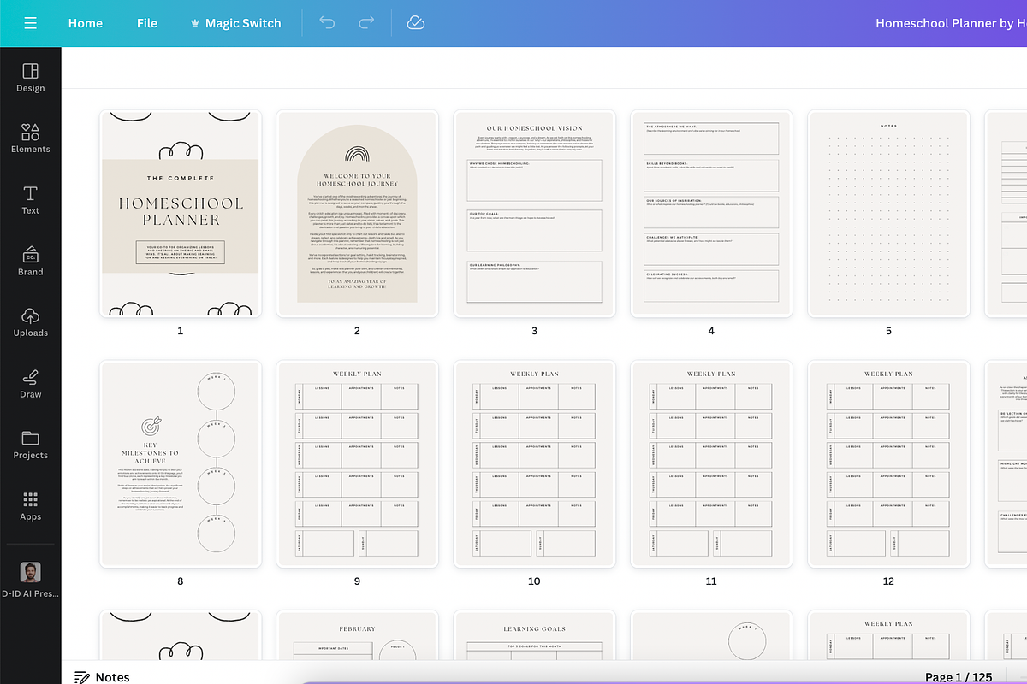
Task: Undo the last action
Action: click(327, 23)
